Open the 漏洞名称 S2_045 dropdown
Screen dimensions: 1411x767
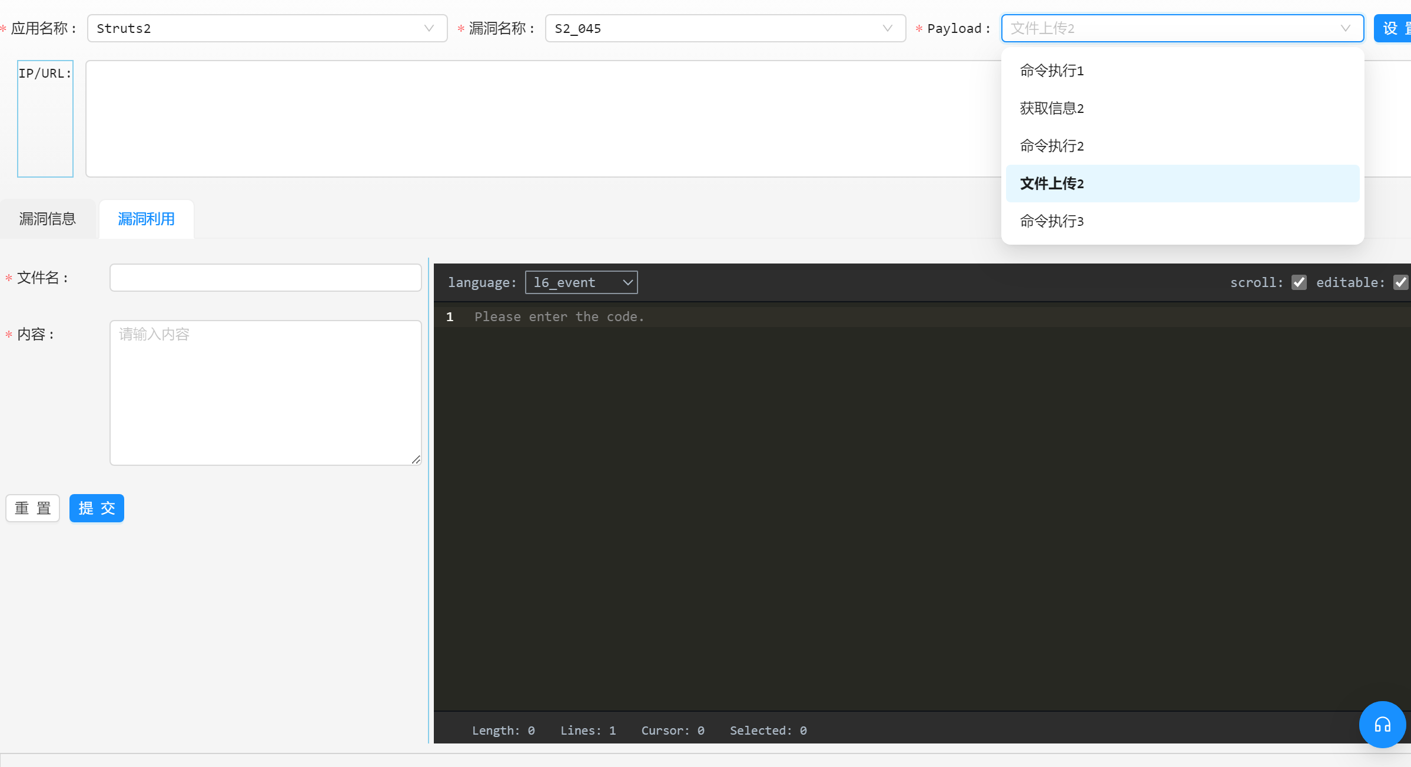[725, 28]
